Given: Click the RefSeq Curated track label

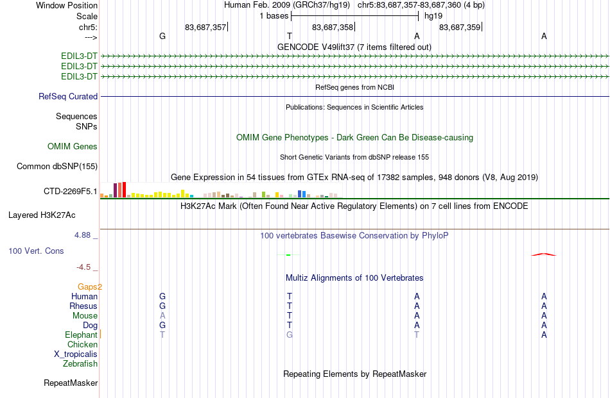Looking at the screenshot, I should 67,96.
